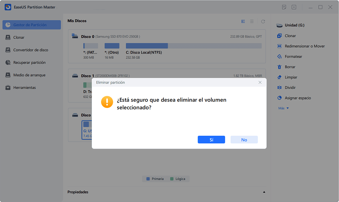
Task: Select Clonar in the right actions panel
Action: pos(290,36)
